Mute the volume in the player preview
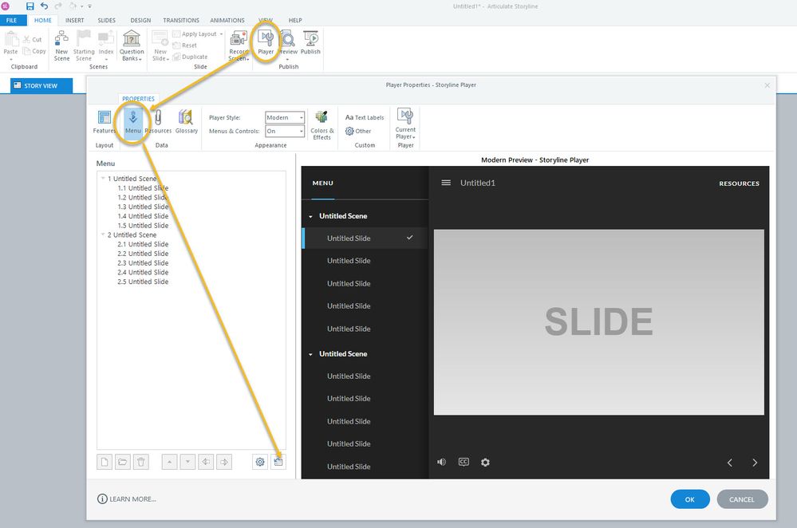Viewport: 797px width, 528px height. (x=441, y=462)
